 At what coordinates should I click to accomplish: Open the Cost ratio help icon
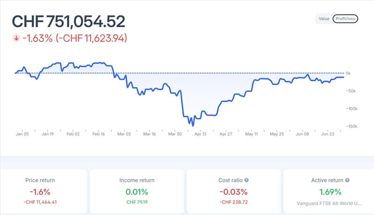(x=246, y=180)
